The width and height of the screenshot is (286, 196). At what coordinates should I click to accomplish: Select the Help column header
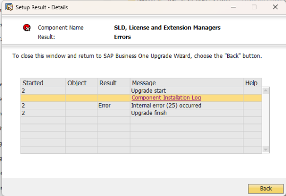252,83
